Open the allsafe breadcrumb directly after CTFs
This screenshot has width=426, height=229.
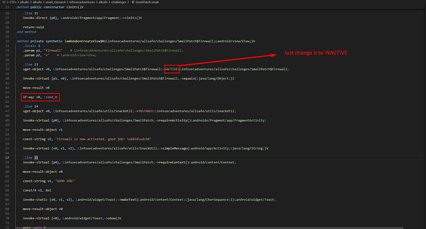[24, 2]
